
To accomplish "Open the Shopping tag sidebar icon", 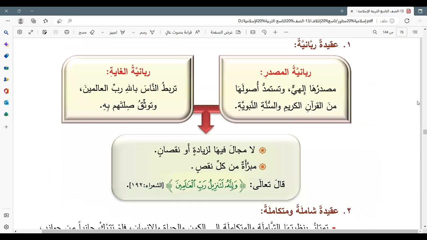I will coord(6,56).
